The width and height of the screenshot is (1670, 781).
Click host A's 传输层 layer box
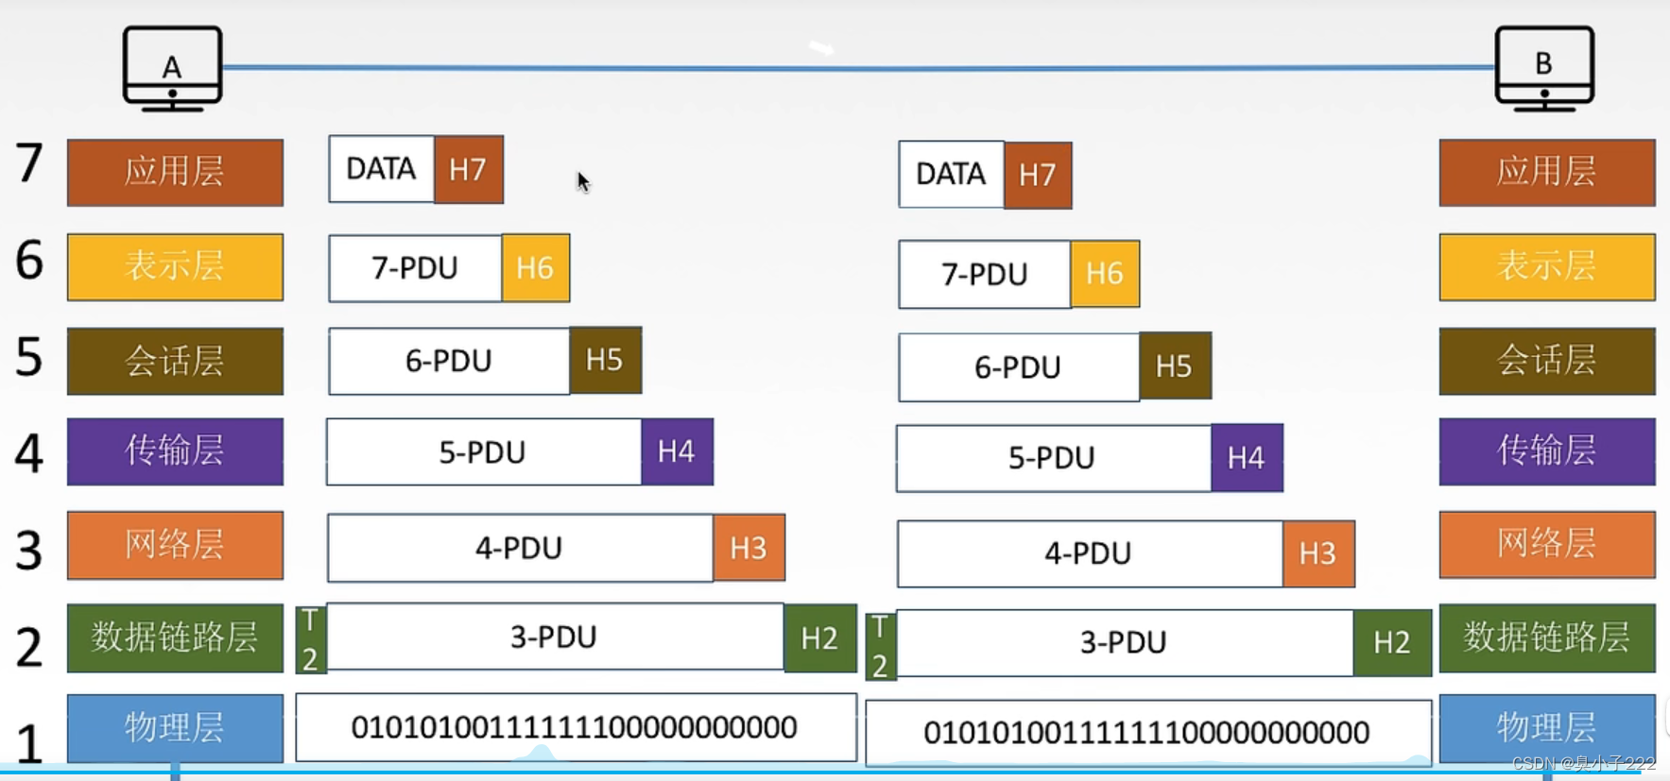click(x=175, y=451)
